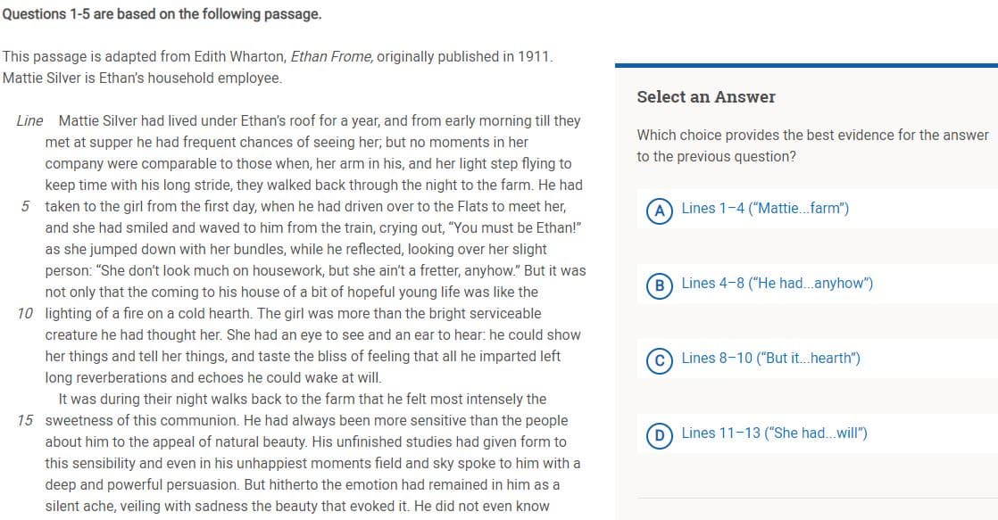Click the 'Questions 1-5' passage heading
998x520 pixels.
(x=162, y=14)
